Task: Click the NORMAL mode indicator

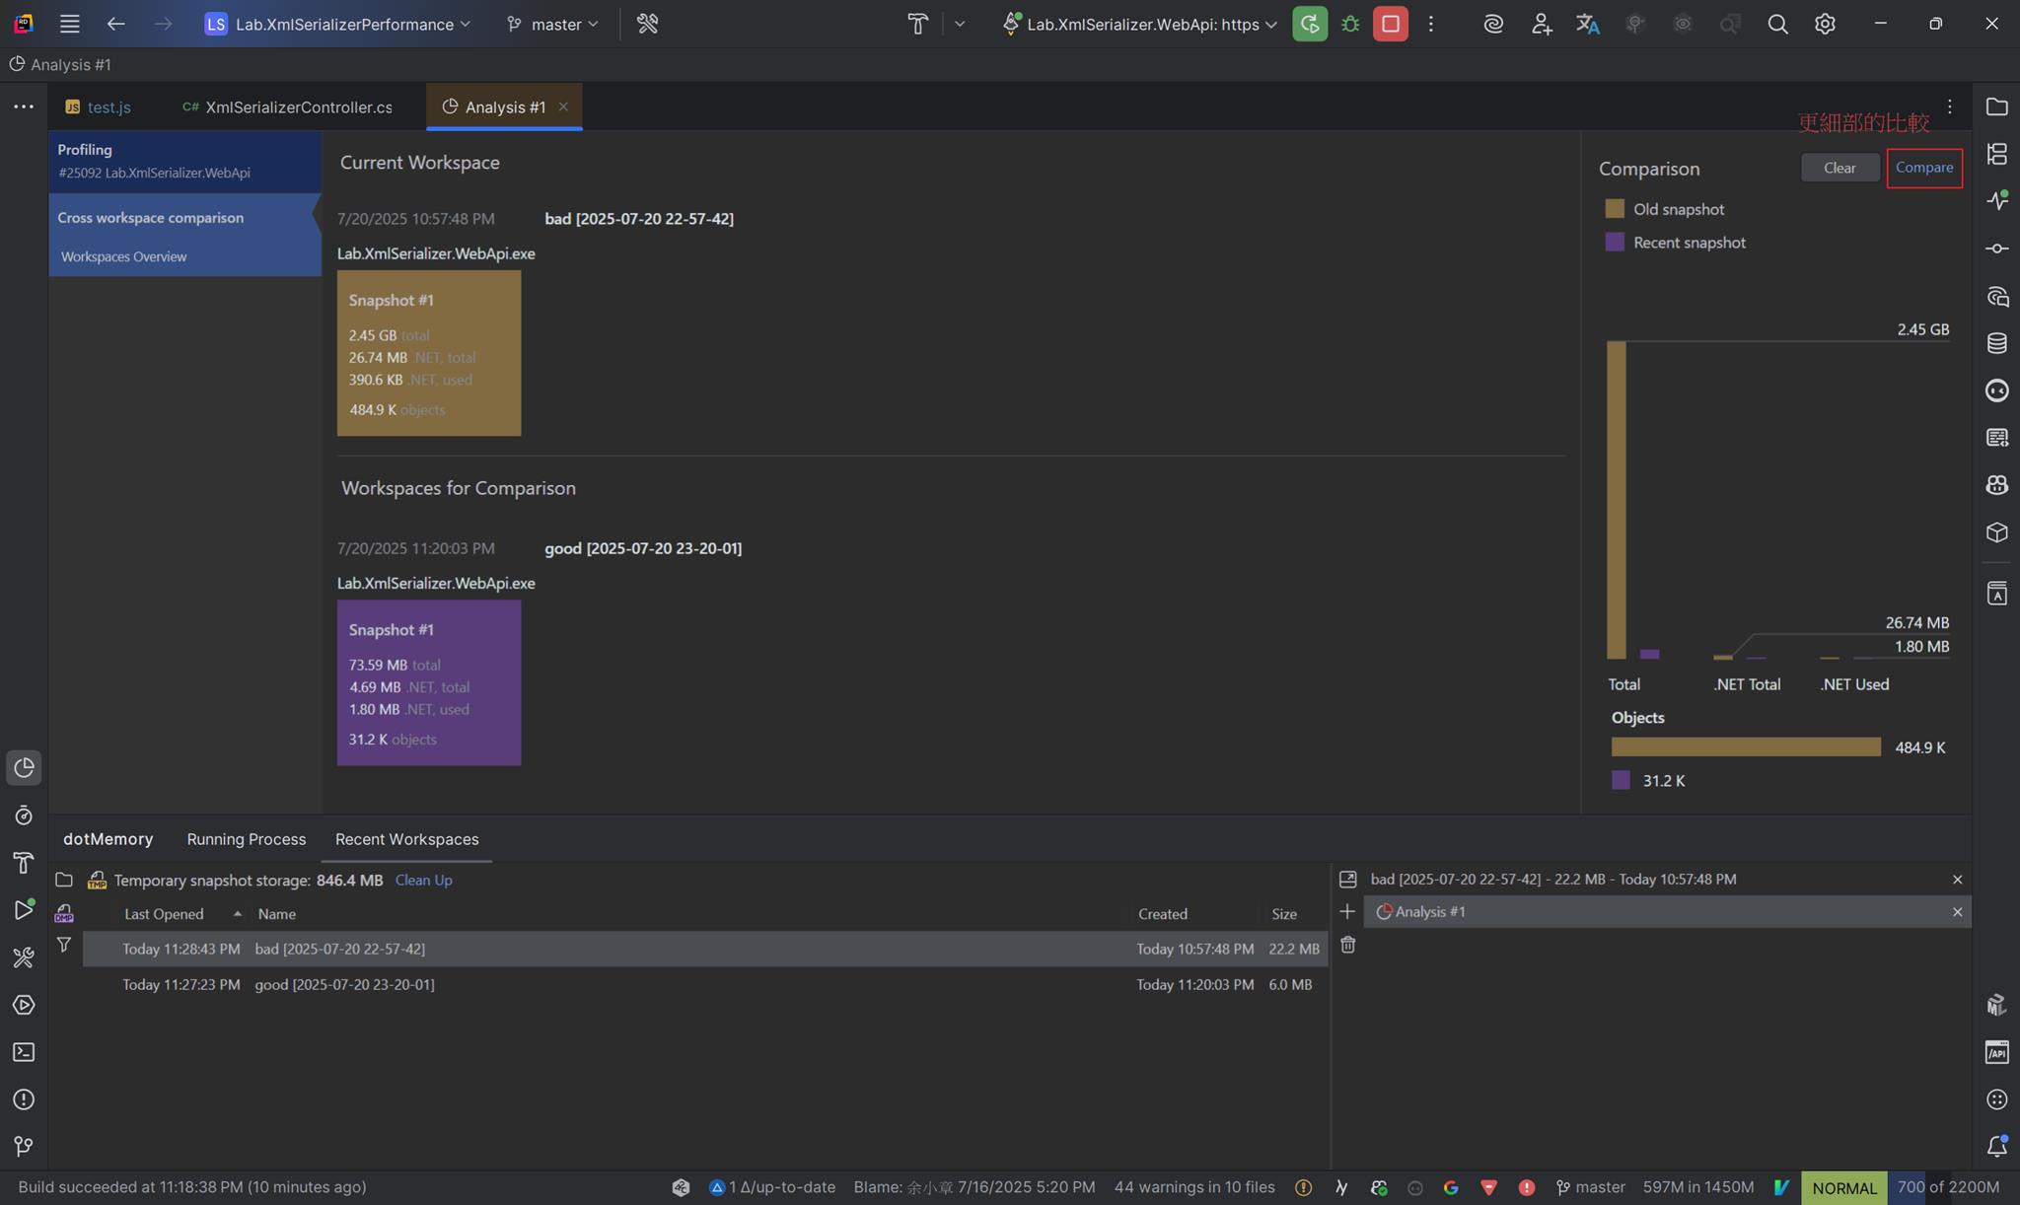Action: click(x=1844, y=1187)
